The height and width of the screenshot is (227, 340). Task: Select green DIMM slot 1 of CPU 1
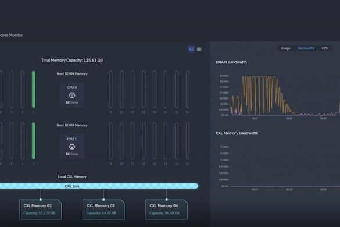(x=34, y=141)
